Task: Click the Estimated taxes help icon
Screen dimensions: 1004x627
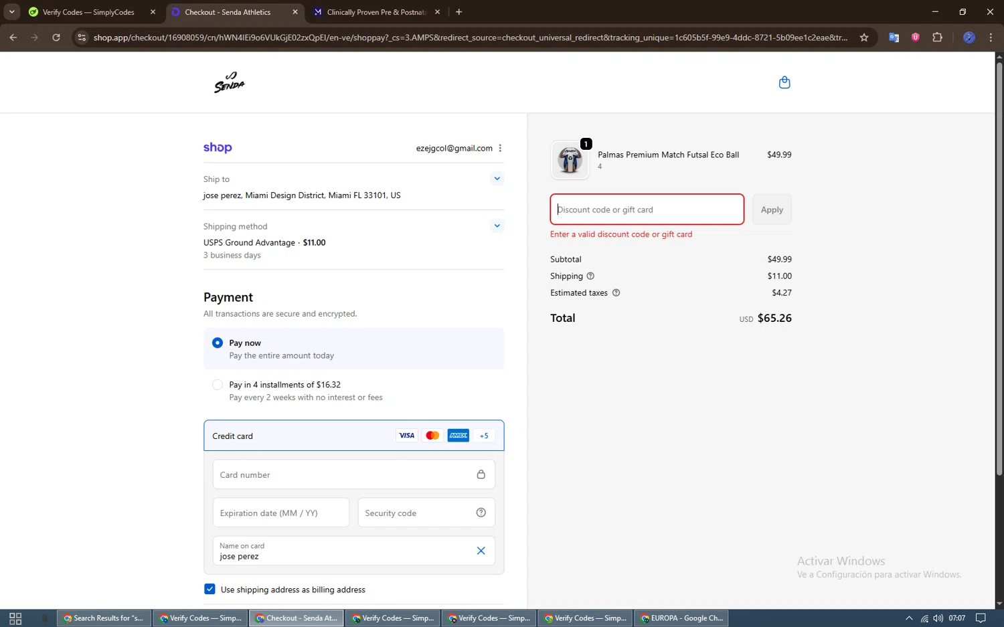Action: click(616, 292)
